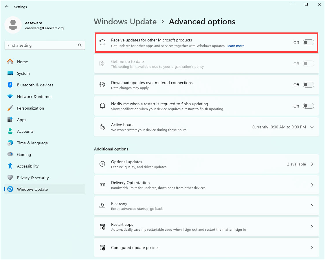The width and height of the screenshot is (325, 260).
Task: Select Privacy & security in sidebar
Action: (x=45, y=178)
